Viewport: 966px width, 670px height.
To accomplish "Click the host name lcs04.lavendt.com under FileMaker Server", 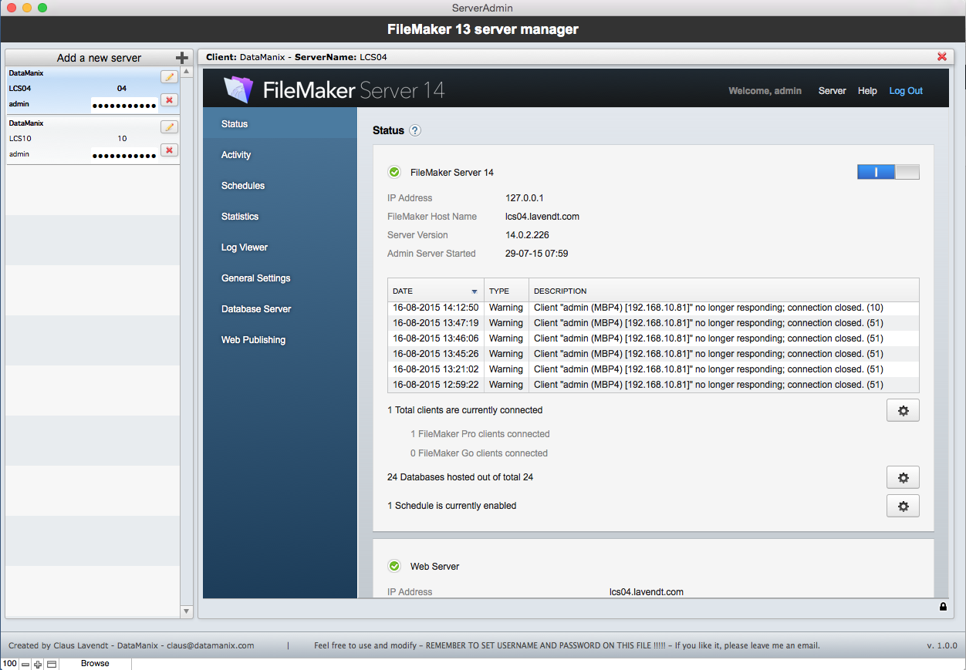I will (x=542, y=217).
